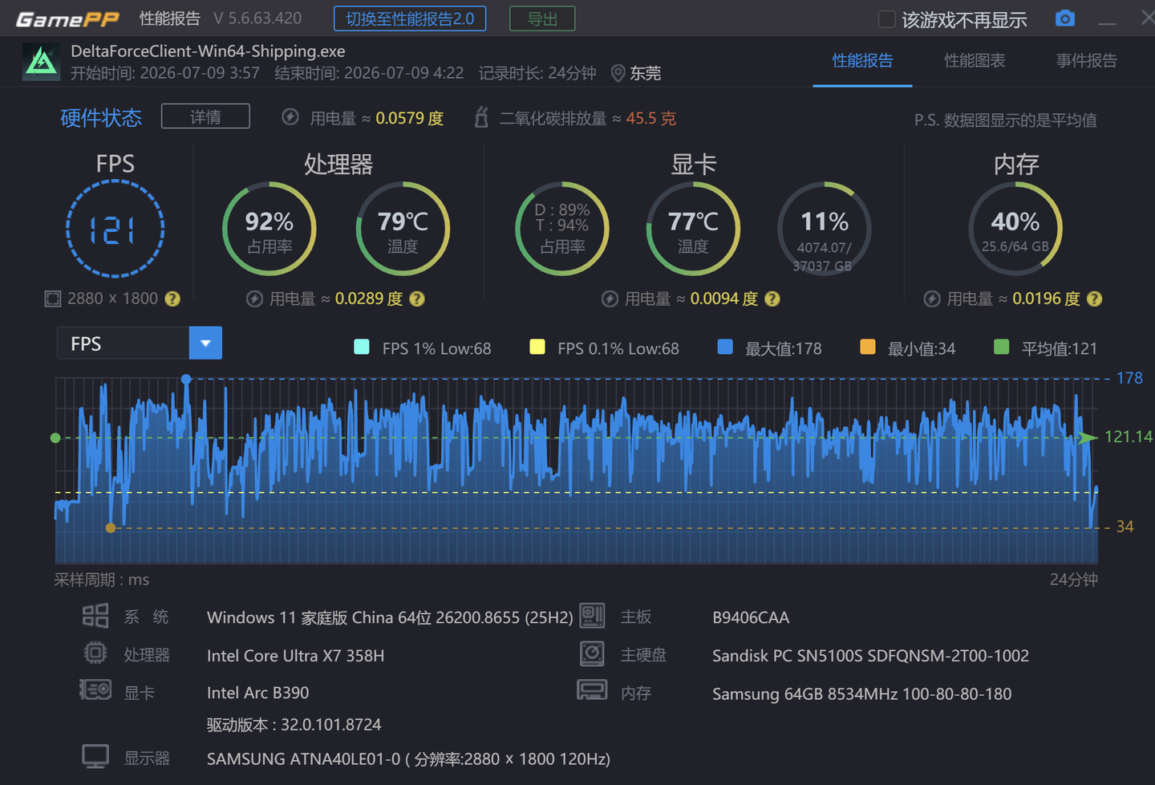The width and height of the screenshot is (1155, 785).
Task: Click the Windows 11 家庭版 system text
Action: click(x=390, y=617)
